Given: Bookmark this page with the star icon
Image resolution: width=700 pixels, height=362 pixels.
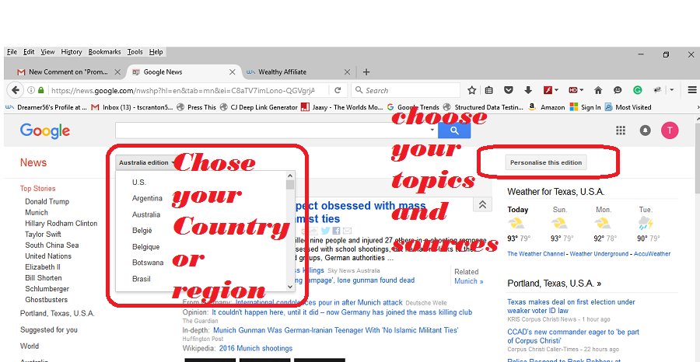Looking at the screenshot, I should (x=471, y=90).
